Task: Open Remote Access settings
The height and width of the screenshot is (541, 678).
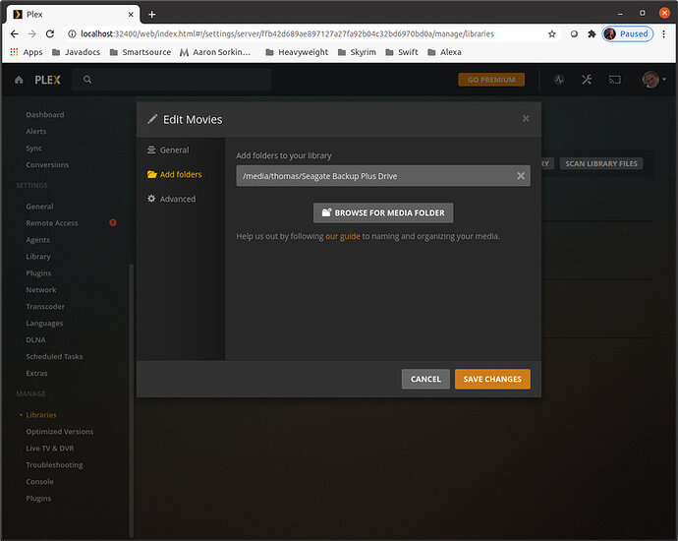Action: [52, 223]
